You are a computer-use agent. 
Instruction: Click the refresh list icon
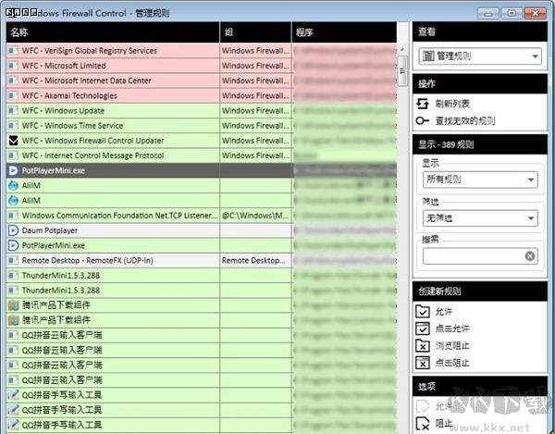pos(423,104)
